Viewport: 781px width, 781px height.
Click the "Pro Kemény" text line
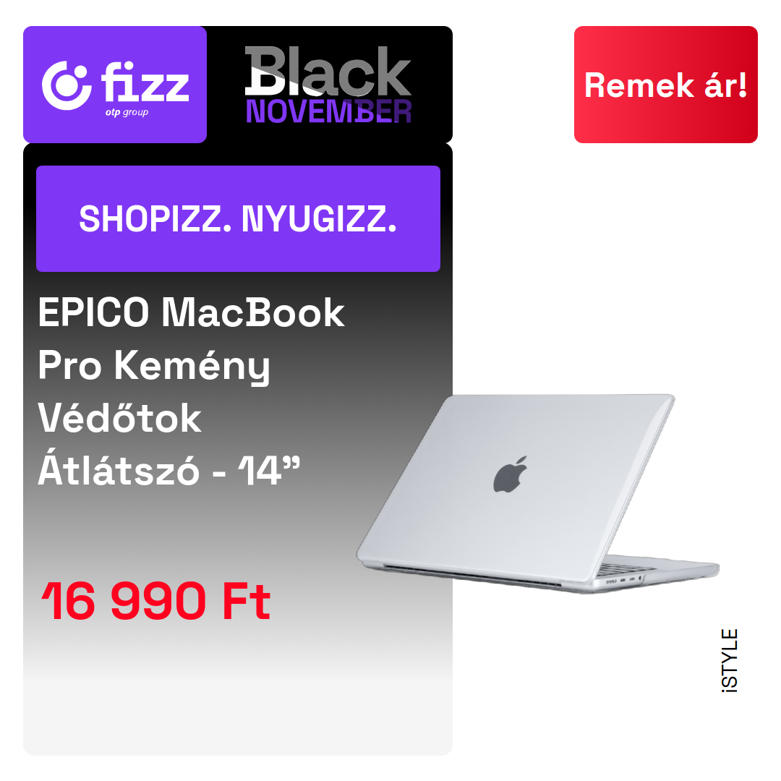tap(154, 366)
